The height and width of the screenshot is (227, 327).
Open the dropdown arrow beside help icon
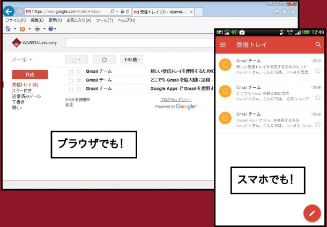pos(55,29)
